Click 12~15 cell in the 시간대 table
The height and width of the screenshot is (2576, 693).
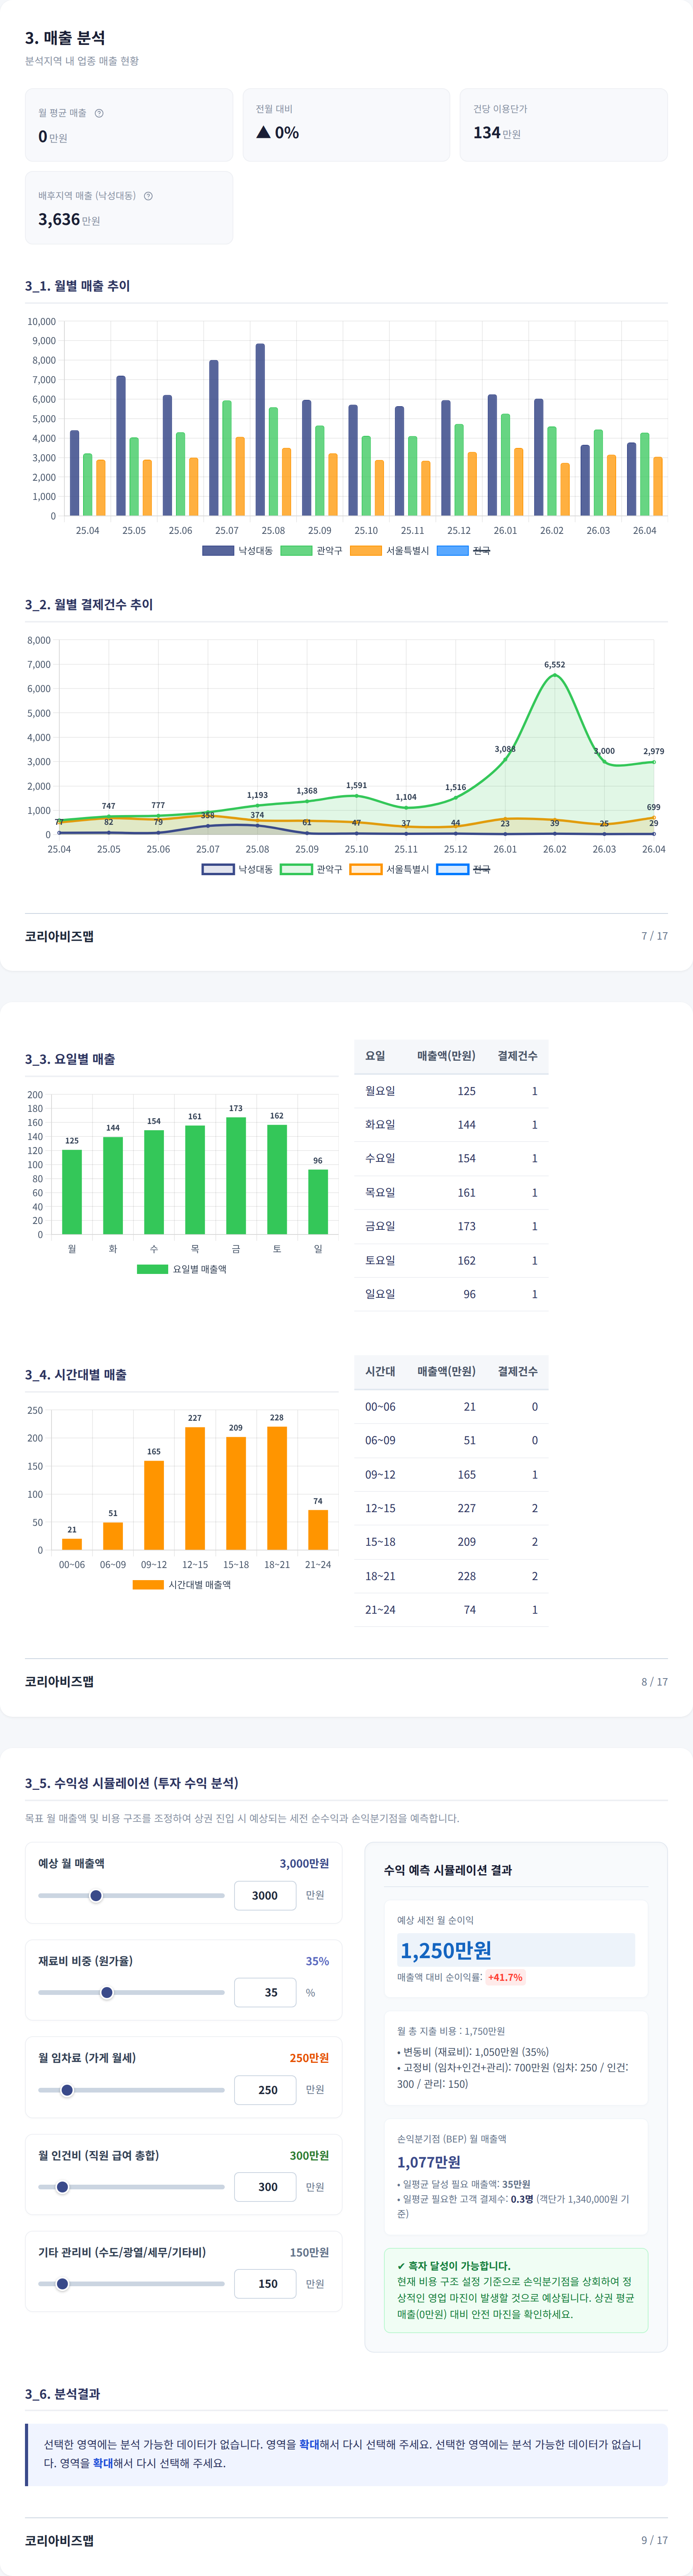[x=380, y=1508]
